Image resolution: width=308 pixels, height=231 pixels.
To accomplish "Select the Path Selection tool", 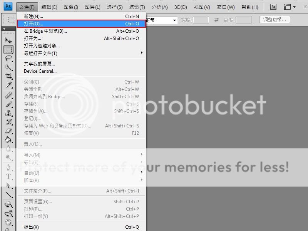I will [8, 185].
